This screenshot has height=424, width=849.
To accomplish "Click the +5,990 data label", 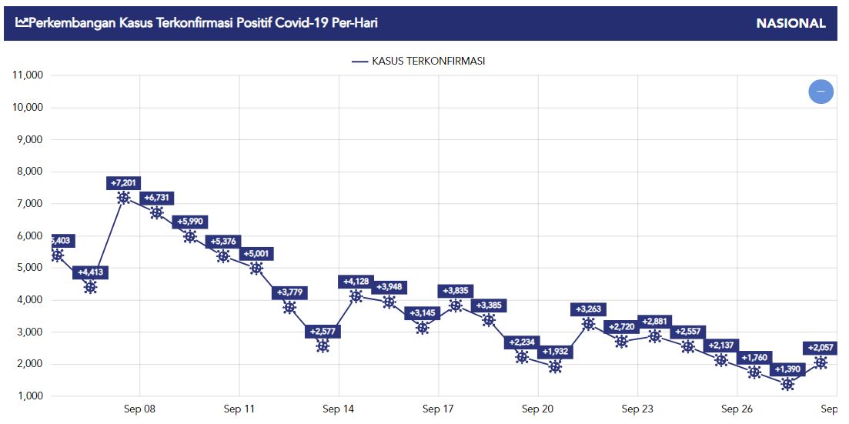I will click(190, 222).
